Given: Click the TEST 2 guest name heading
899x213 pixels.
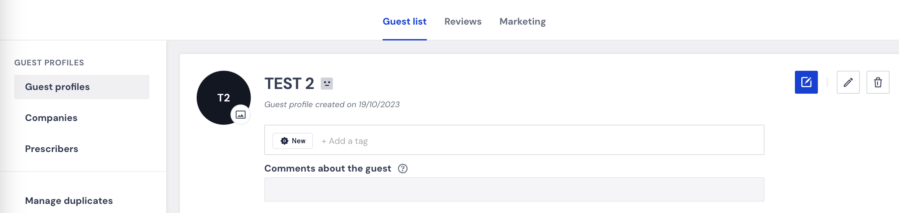Looking at the screenshot, I should tap(289, 84).
